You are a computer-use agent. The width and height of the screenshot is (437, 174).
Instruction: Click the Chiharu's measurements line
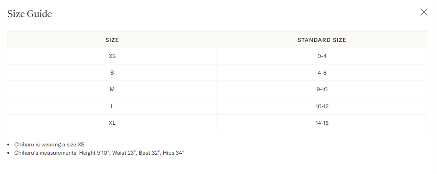[99, 153]
